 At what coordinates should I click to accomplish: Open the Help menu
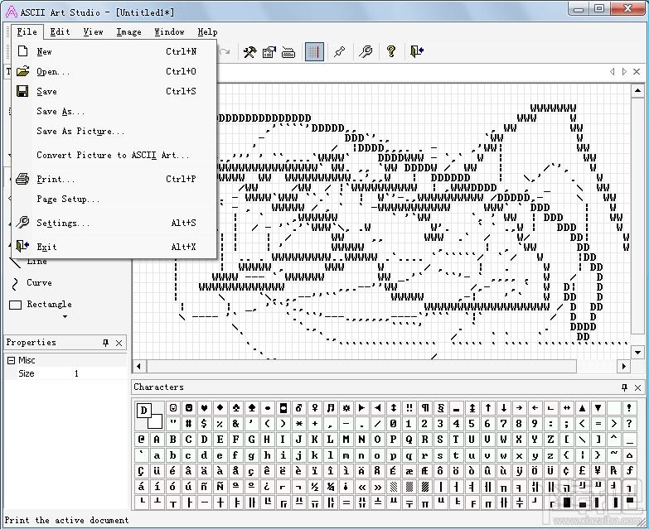click(207, 31)
